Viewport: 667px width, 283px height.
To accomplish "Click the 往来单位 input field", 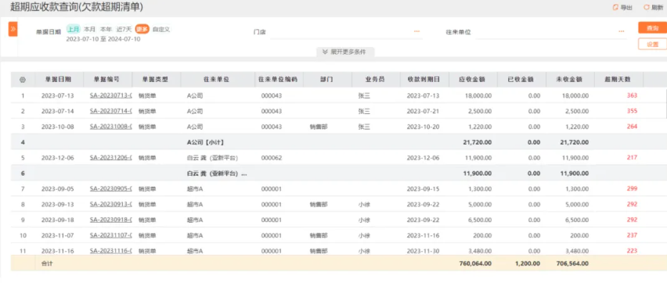I will (x=551, y=32).
